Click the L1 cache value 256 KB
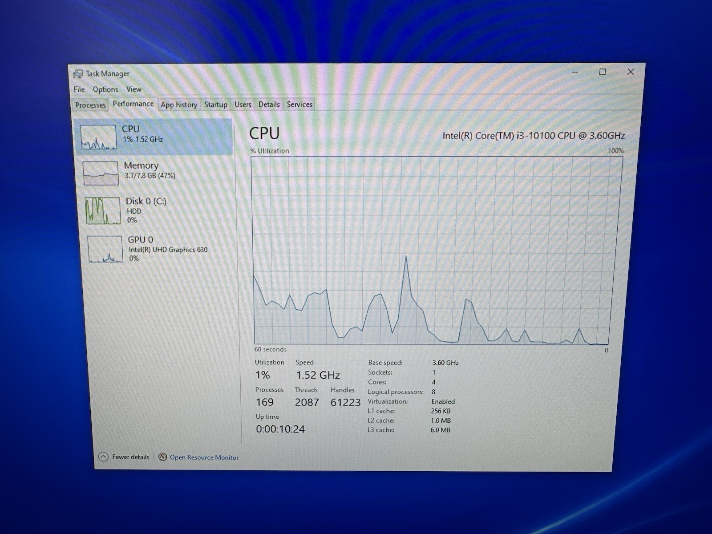This screenshot has width=712, height=534. 441,411
